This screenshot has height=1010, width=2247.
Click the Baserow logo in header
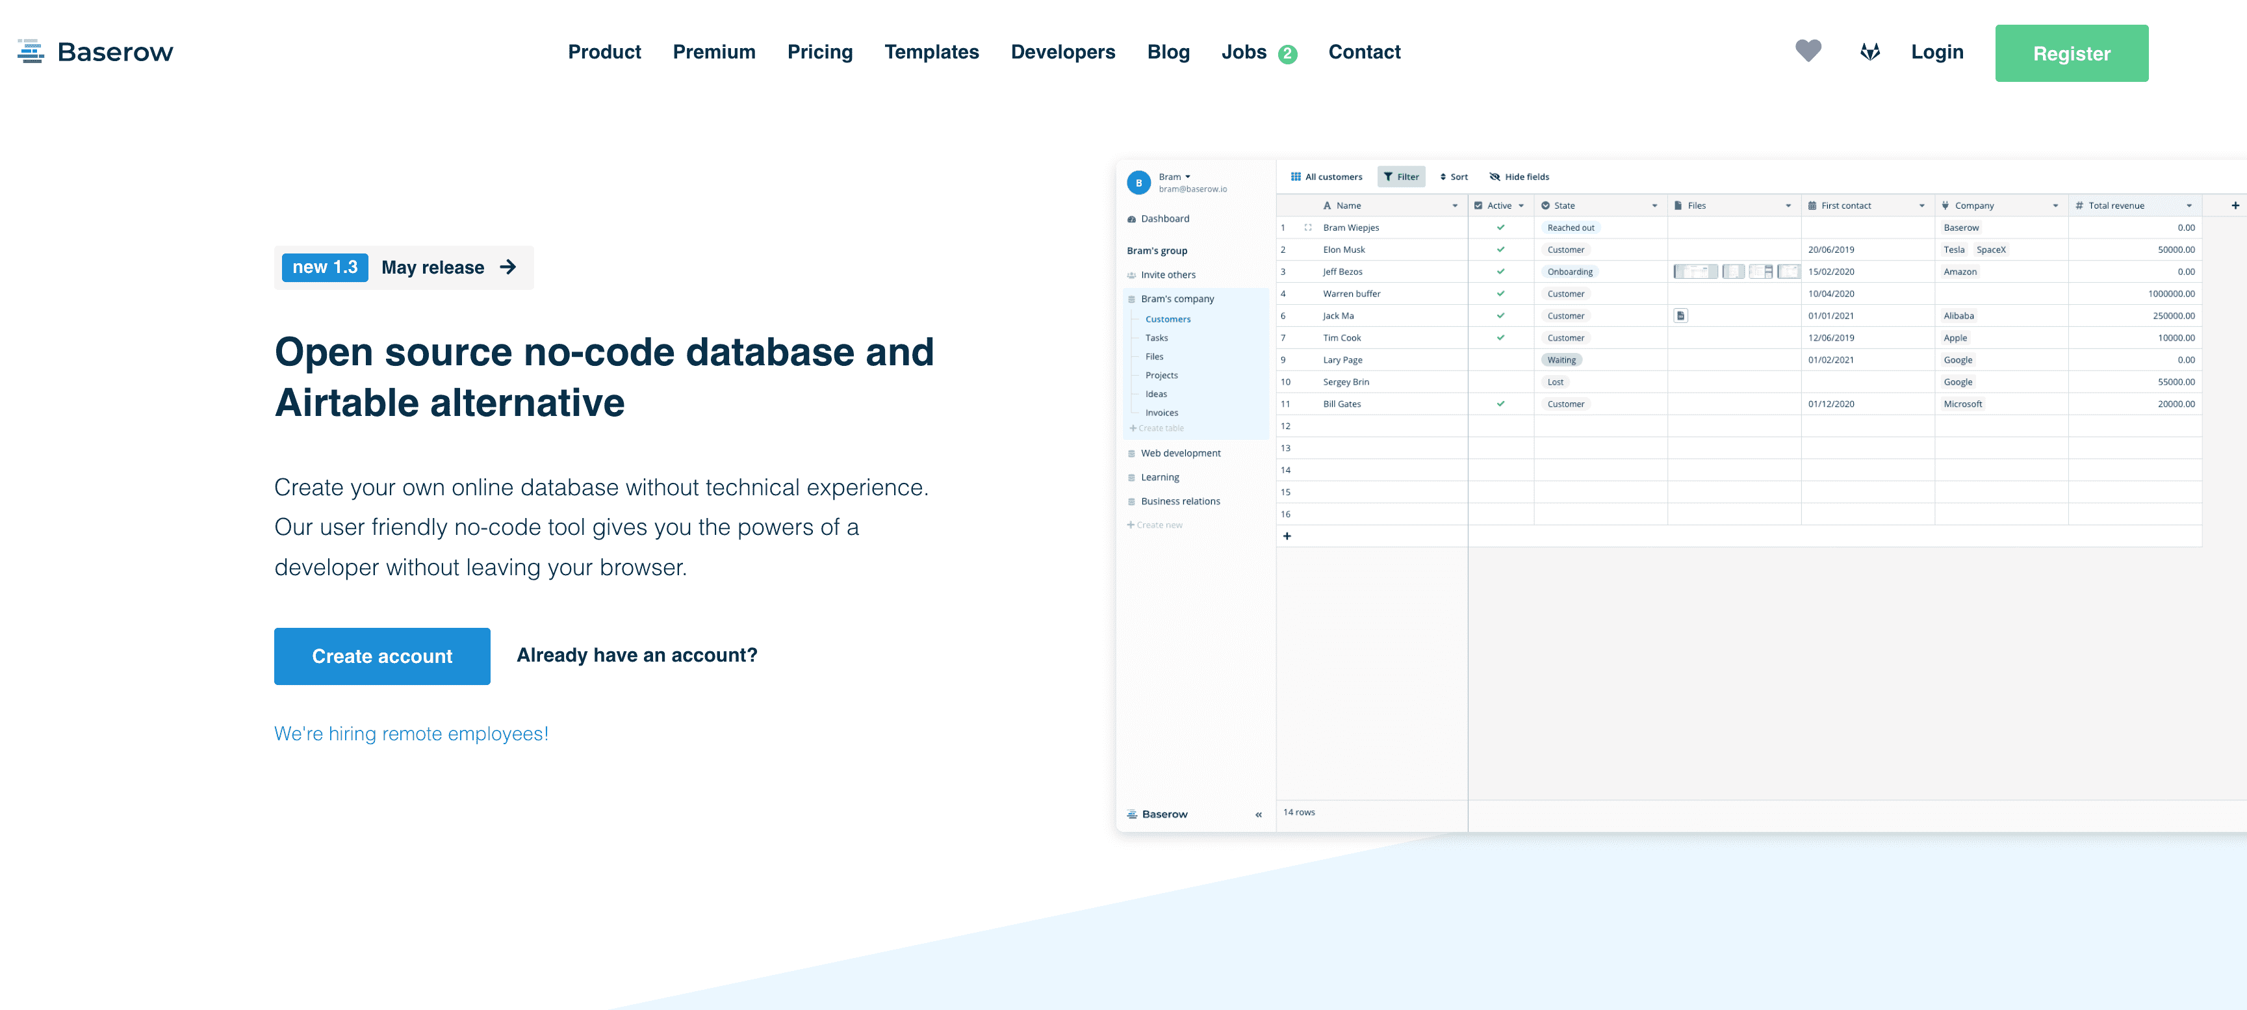click(95, 51)
